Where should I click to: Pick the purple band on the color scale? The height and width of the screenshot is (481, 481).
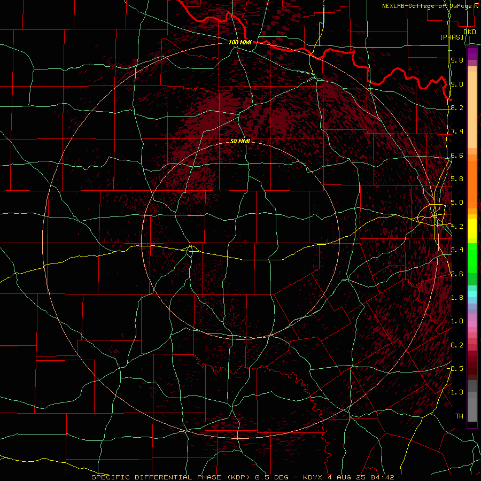472,53
